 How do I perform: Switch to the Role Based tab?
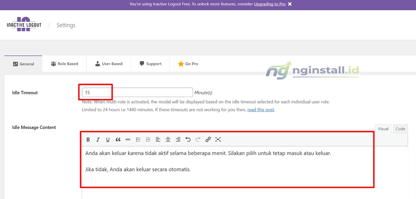(64, 64)
